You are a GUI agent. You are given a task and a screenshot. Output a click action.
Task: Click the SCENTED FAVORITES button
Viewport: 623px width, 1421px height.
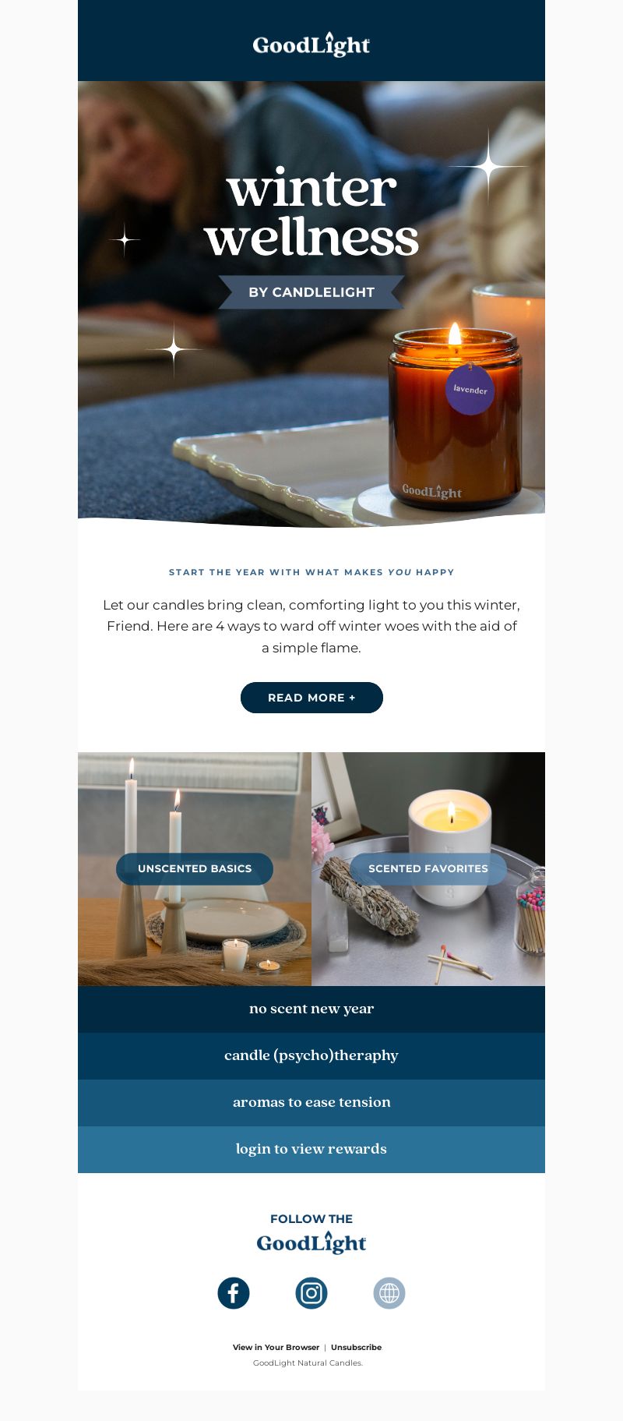[428, 868]
